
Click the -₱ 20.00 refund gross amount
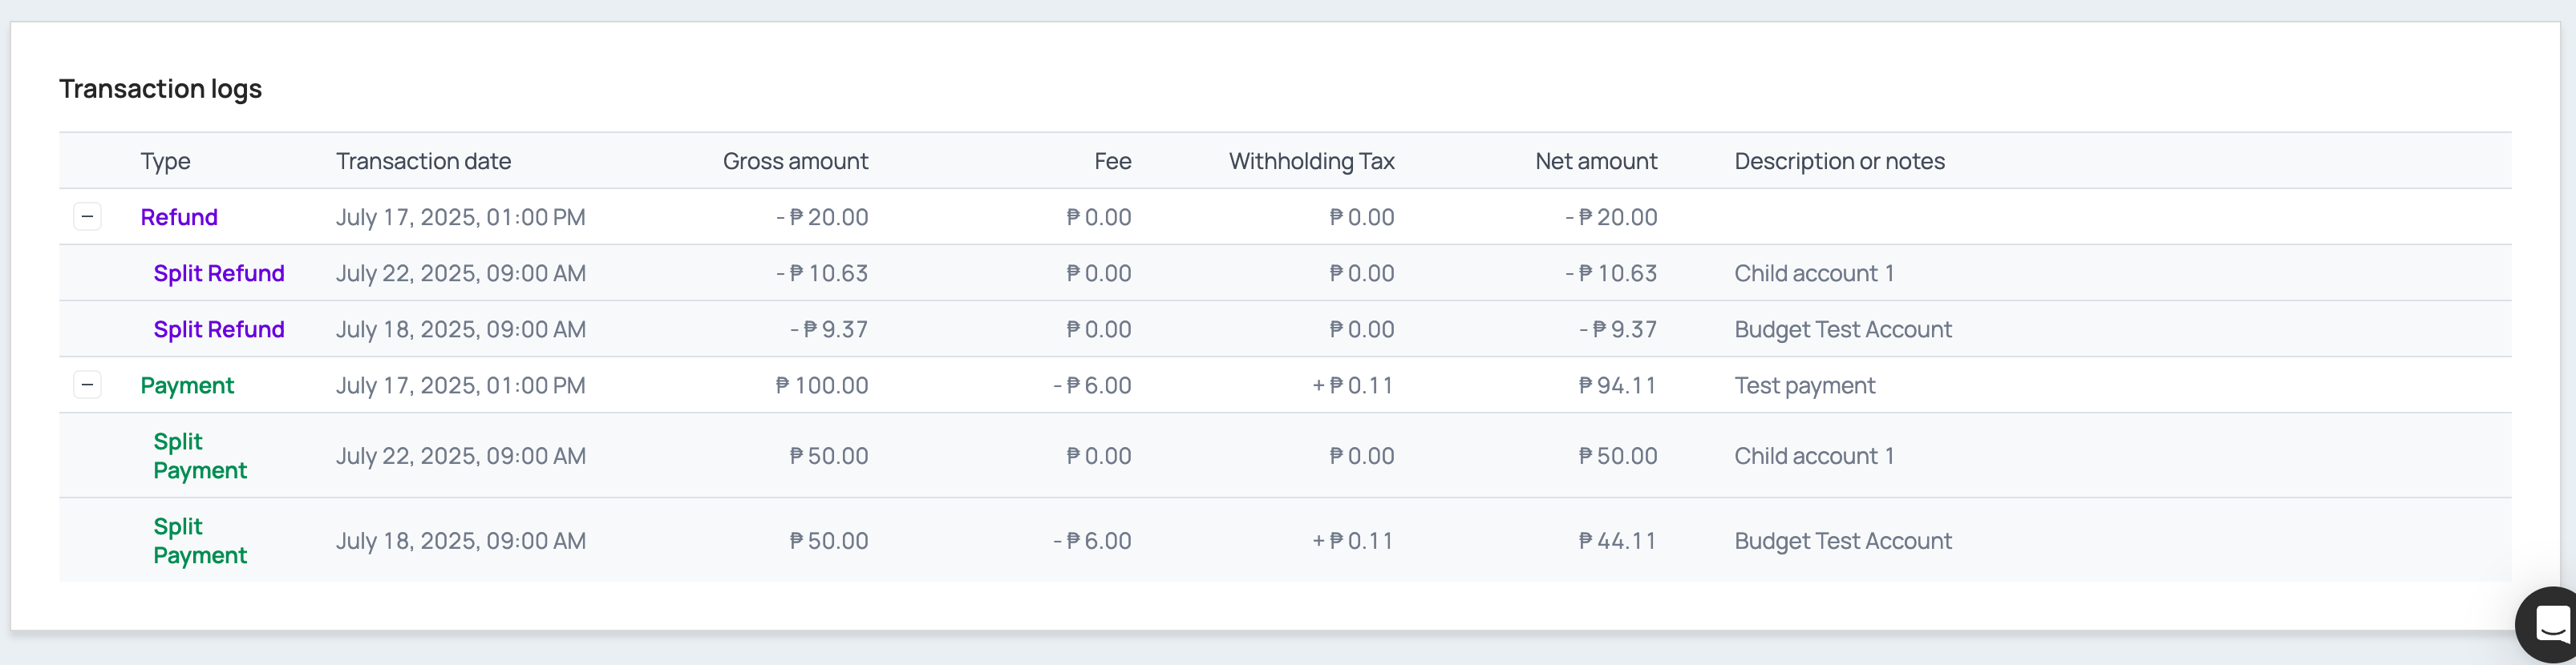pyautogui.click(x=821, y=216)
